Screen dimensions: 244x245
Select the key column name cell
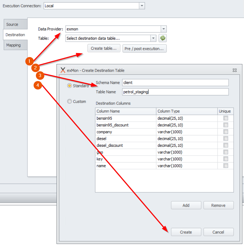click(126, 159)
